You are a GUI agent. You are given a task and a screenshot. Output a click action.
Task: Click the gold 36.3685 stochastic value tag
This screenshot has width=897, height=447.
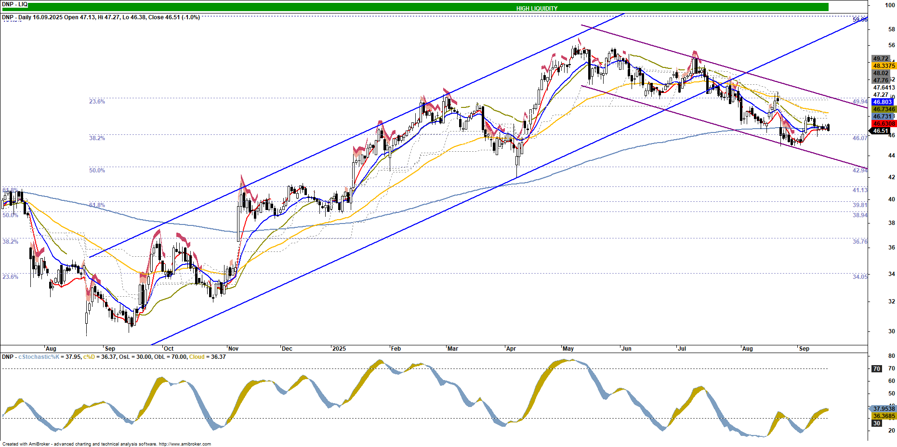pos(884,416)
